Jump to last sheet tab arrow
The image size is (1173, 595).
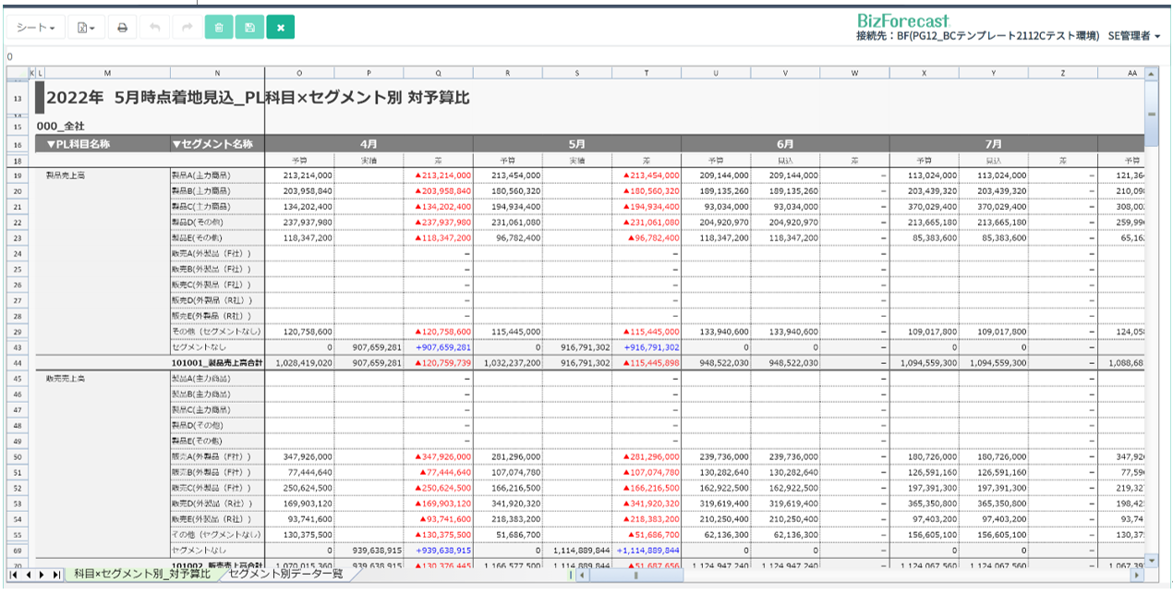point(56,575)
